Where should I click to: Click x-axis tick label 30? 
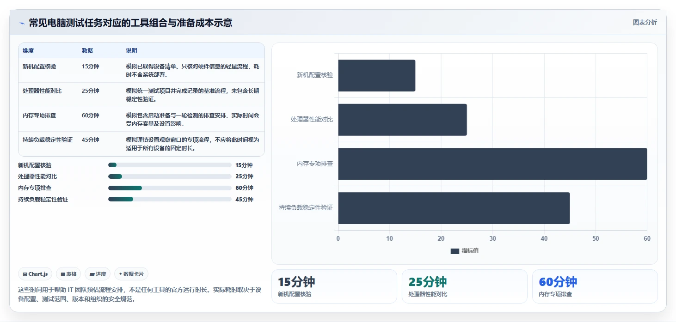click(493, 239)
